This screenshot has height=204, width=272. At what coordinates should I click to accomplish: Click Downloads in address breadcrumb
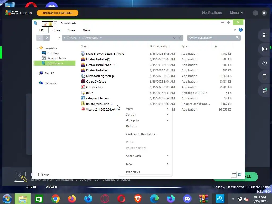click(x=90, y=38)
